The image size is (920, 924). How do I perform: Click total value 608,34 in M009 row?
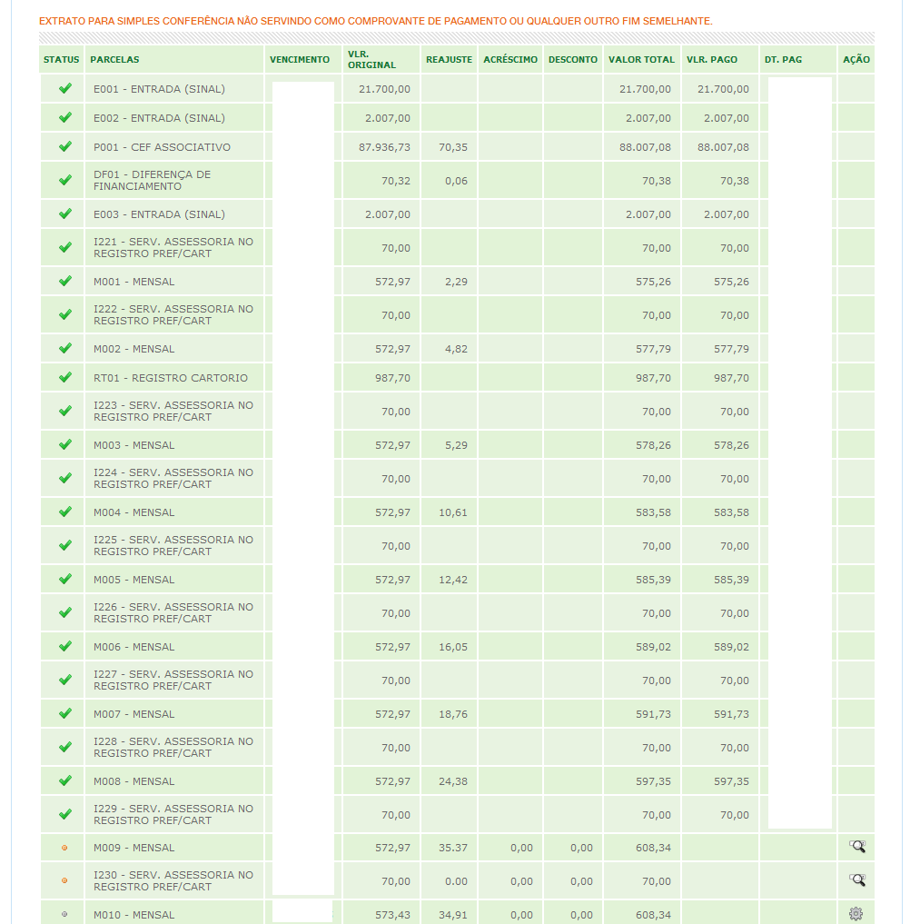(x=653, y=848)
